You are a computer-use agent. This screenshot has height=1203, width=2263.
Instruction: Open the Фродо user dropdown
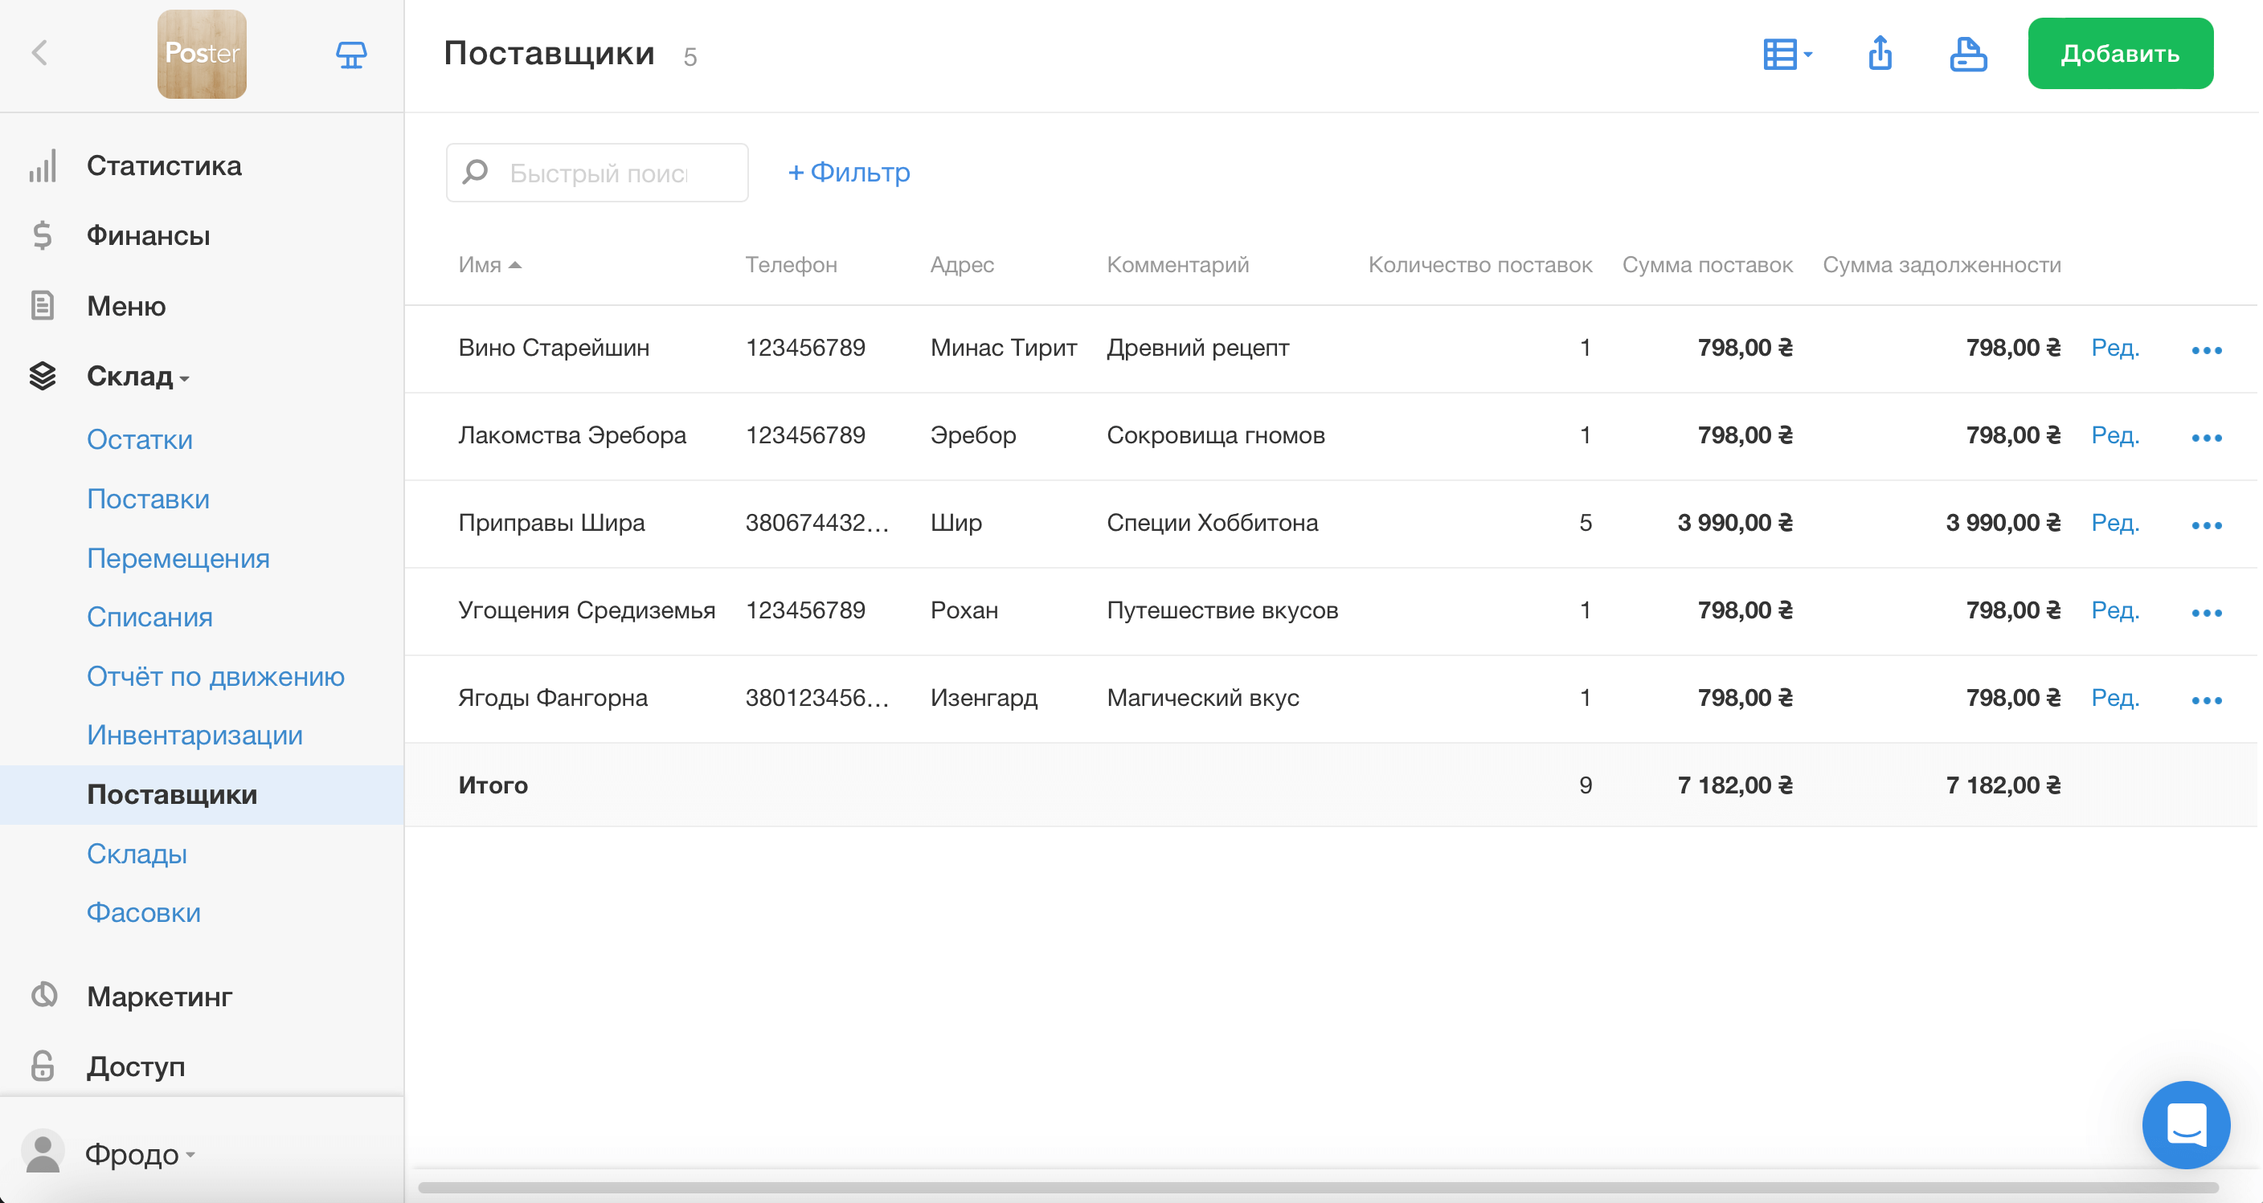139,1153
